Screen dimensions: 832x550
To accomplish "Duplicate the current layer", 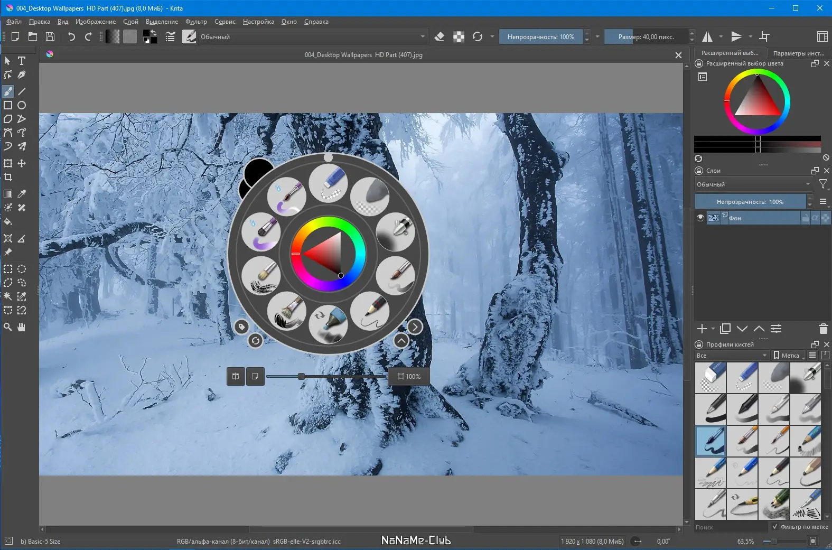I will click(725, 329).
